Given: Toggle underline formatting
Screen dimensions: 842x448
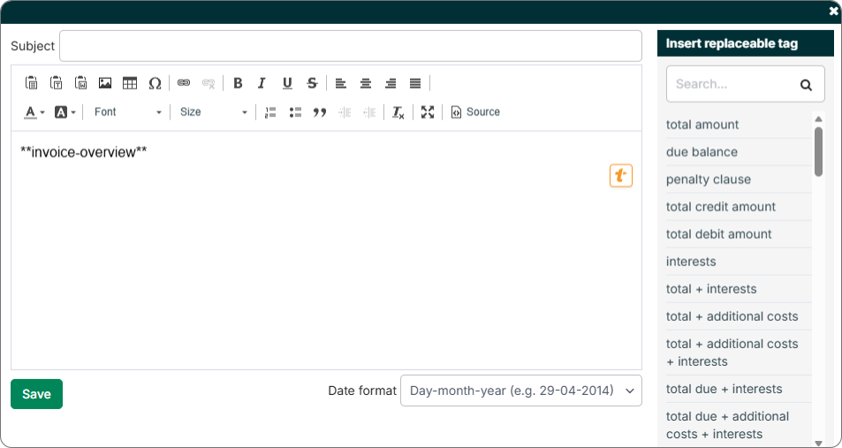Looking at the screenshot, I should (287, 83).
